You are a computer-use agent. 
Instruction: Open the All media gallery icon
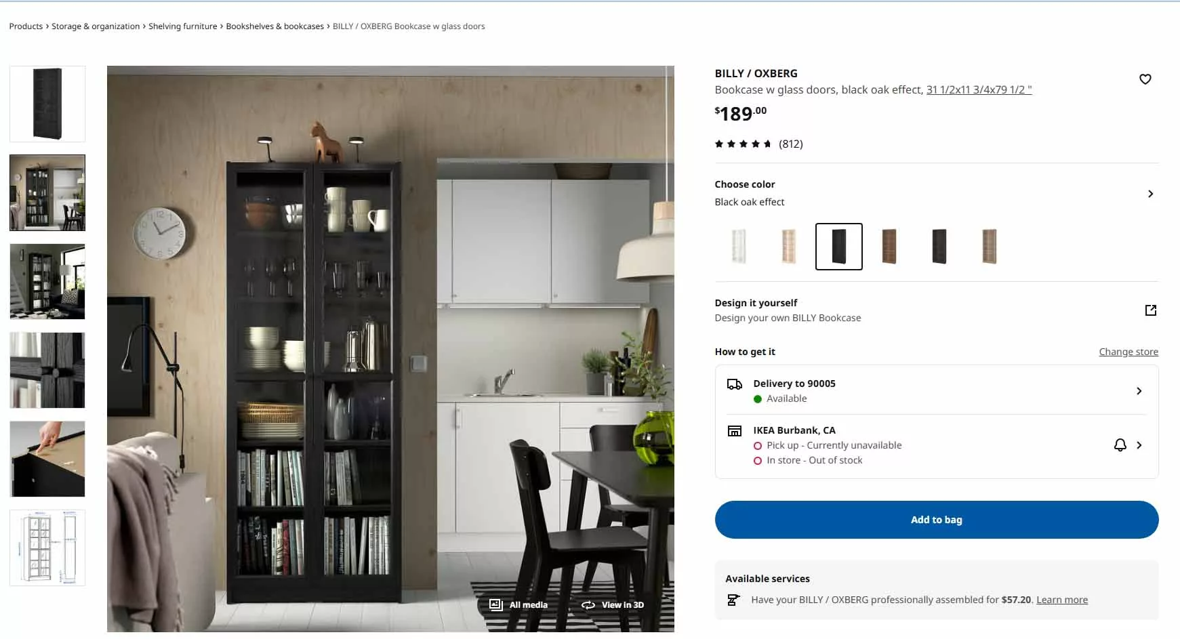pyautogui.click(x=495, y=605)
